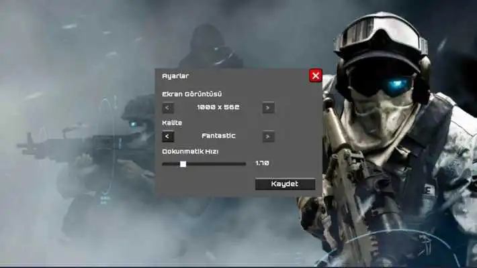Close the Ayarlar settings dialog

tap(316, 76)
